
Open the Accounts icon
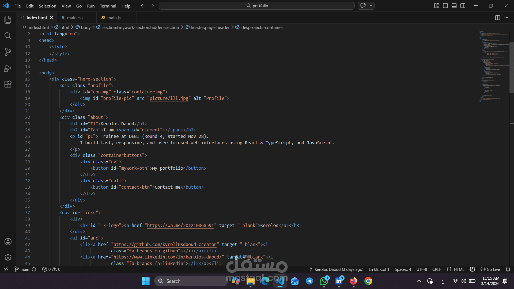point(8,242)
